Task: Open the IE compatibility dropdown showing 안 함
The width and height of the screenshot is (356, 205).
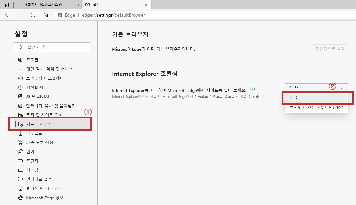Action: pos(317,88)
